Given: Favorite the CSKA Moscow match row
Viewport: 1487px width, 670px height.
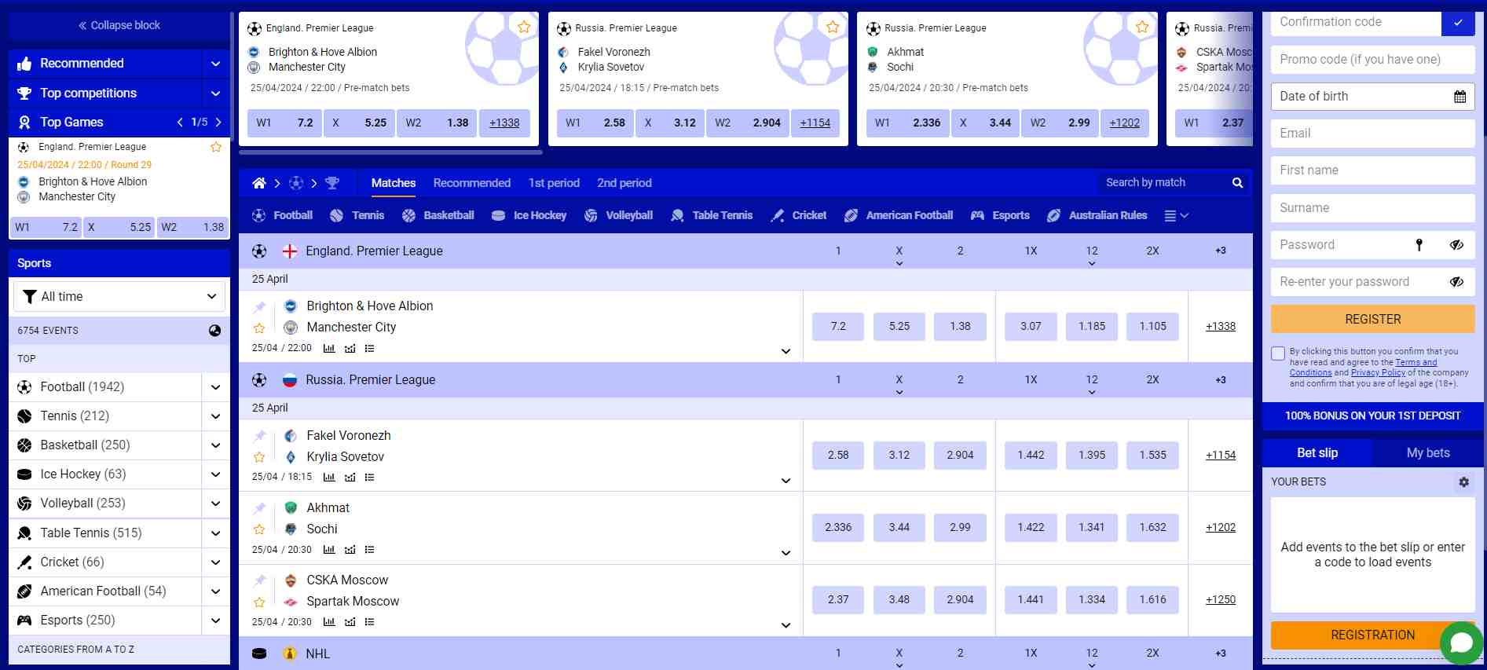Looking at the screenshot, I should click(259, 602).
